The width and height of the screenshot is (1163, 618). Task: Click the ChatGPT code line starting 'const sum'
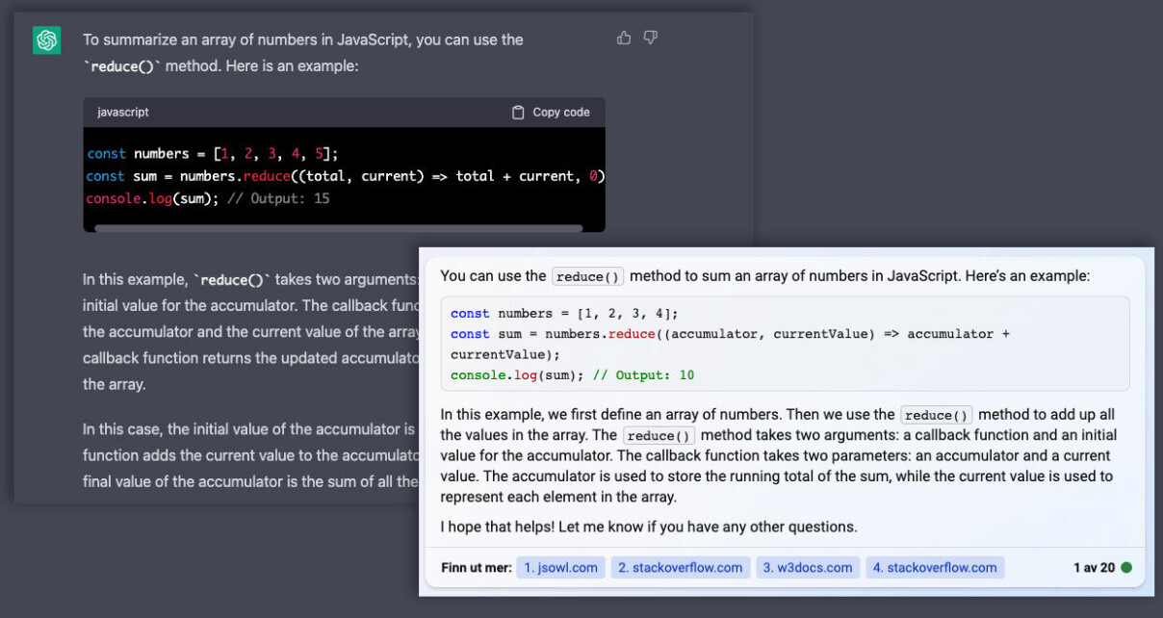coord(346,176)
